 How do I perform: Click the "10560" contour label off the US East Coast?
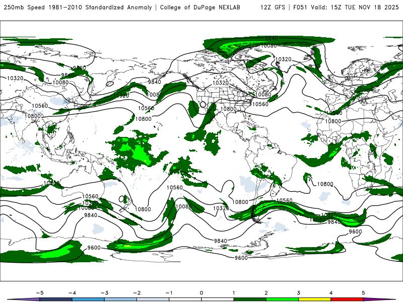click(260, 104)
